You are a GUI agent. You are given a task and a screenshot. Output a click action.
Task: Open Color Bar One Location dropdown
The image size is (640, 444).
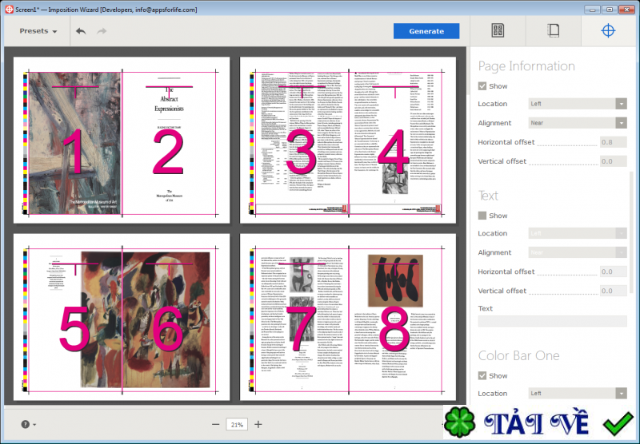[577, 394]
